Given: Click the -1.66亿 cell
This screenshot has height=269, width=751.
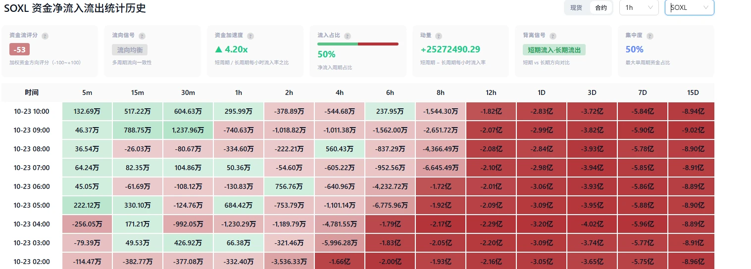Looking at the screenshot, I should pyautogui.click(x=340, y=261).
